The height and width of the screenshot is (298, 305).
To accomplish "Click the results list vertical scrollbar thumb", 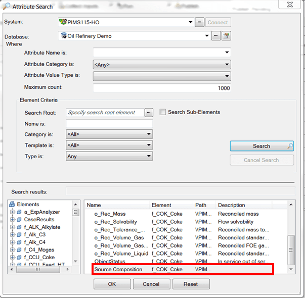I will [x=291, y=250].
